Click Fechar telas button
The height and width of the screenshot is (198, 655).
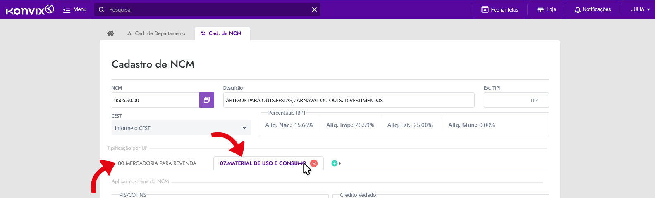click(x=500, y=9)
